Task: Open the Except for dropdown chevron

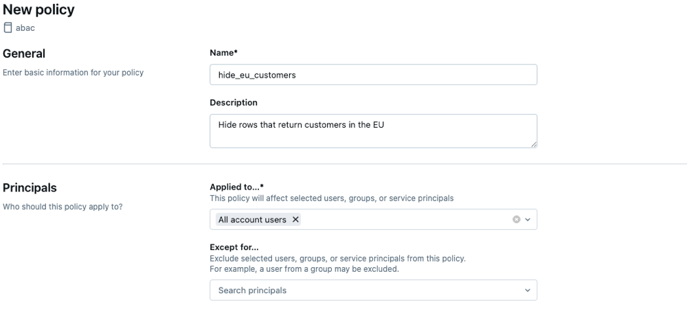Action: point(528,290)
